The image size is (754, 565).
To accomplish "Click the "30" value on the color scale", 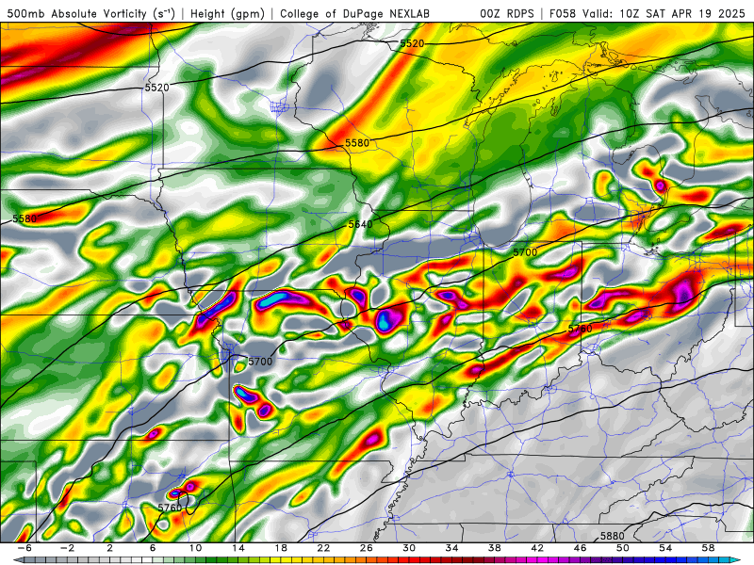I will coord(409,548).
